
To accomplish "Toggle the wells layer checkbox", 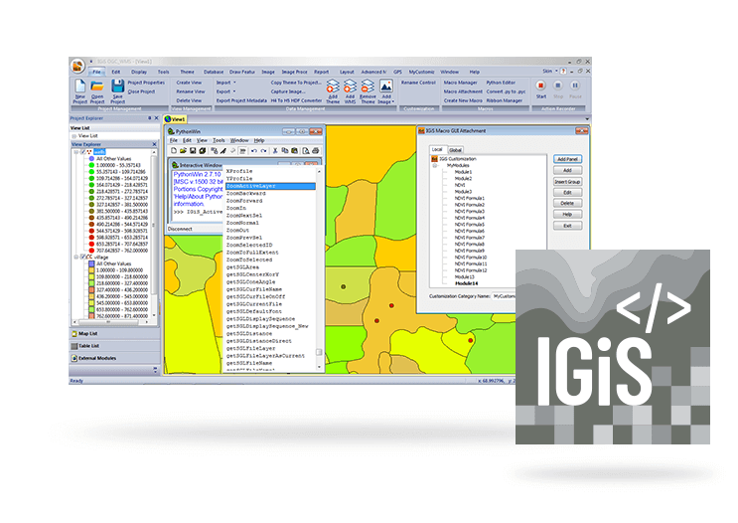I will [83, 152].
